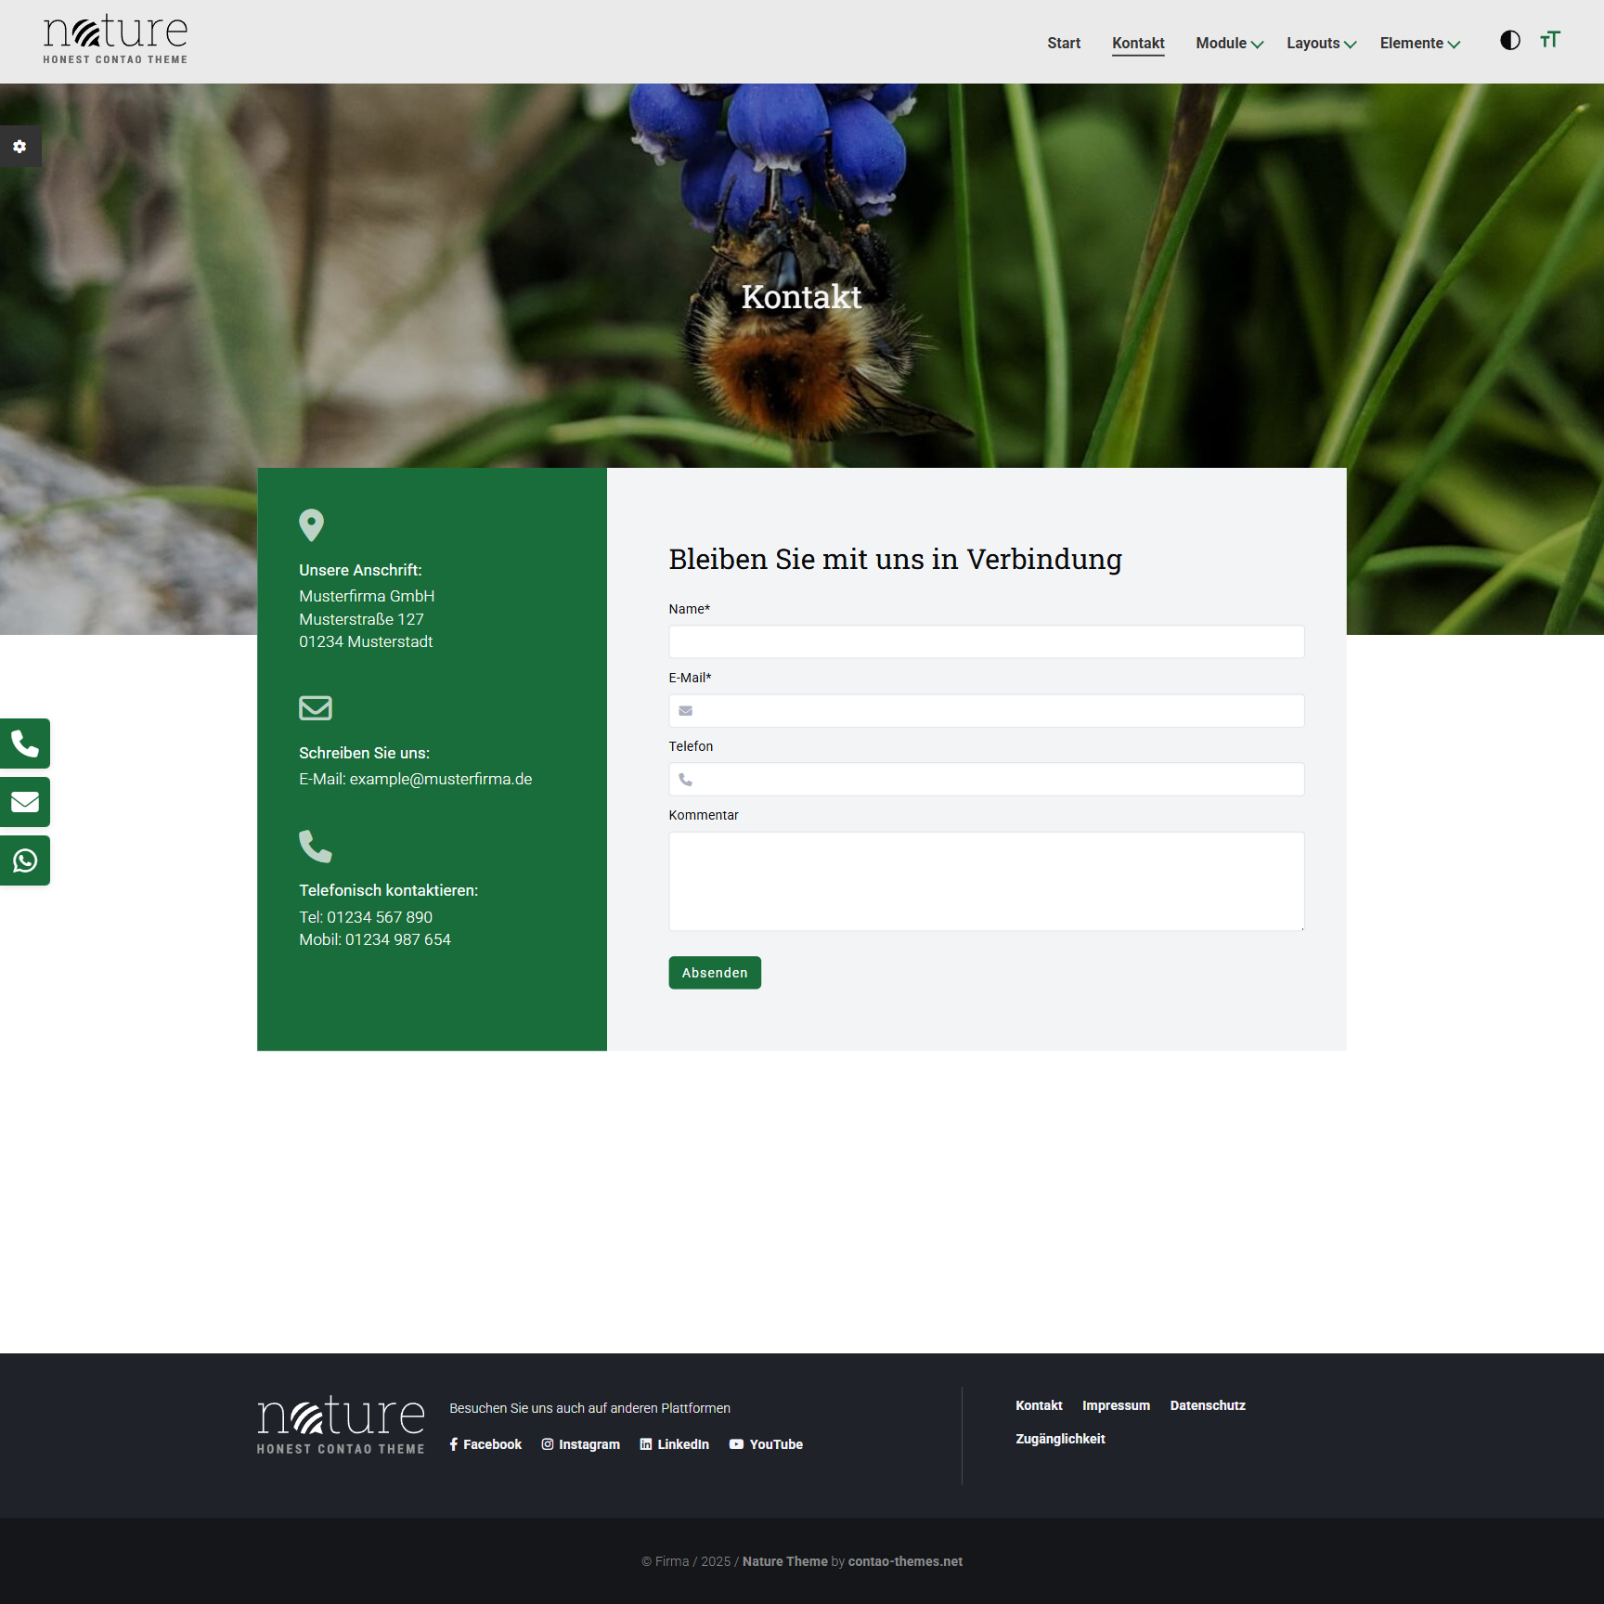The width and height of the screenshot is (1604, 1604).
Task: Click the Musterstraße 127 text
Action: pos(361,619)
